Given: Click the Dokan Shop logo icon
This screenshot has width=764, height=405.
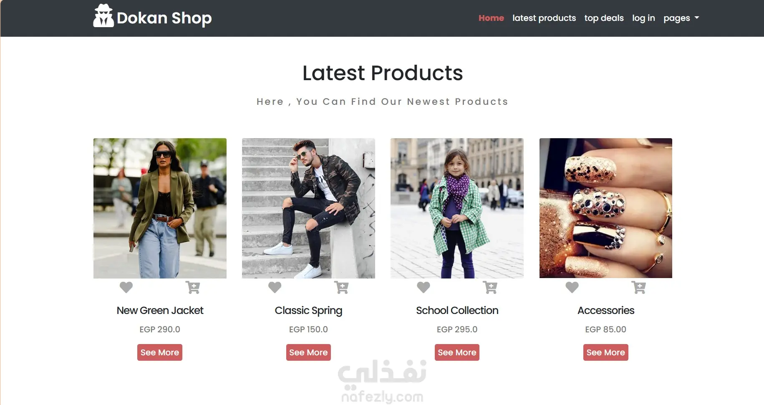Looking at the screenshot, I should [103, 16].
